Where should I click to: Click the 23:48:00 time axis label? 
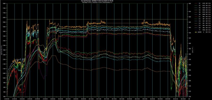pyautogui.click(x=7, y=99)
